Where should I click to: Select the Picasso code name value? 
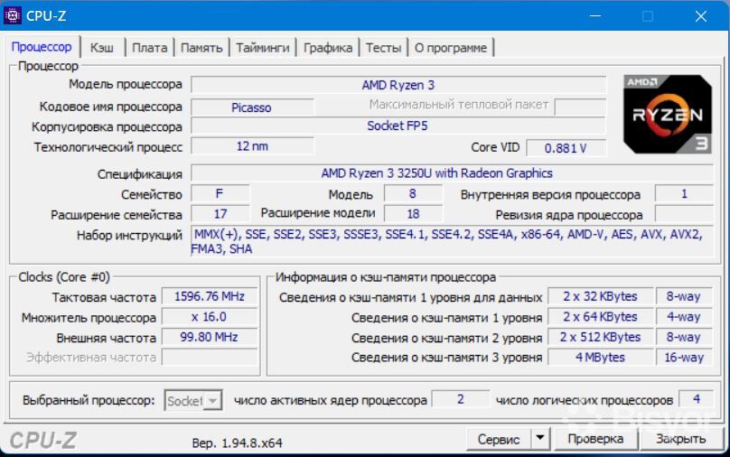tap(252, 107)
